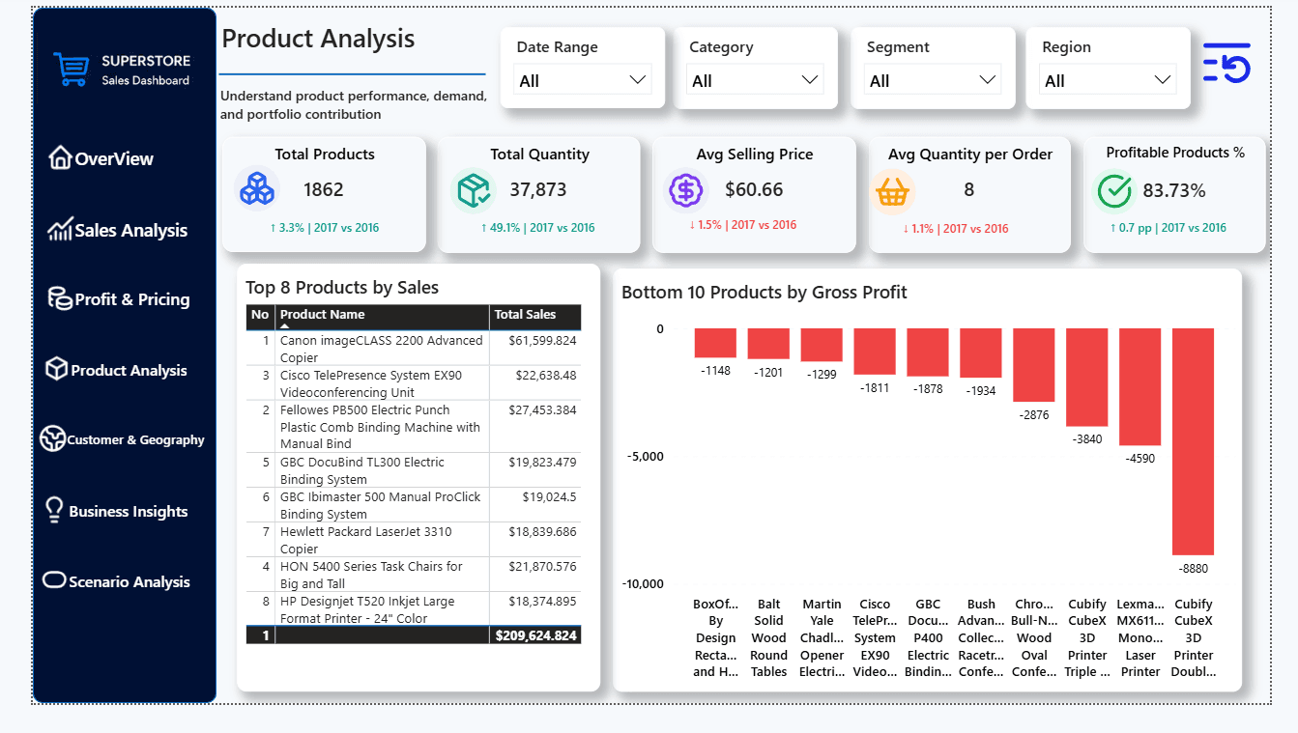Select the -1201 Balt Solid Wood bar
Viewport: 1298px width, 733px height.
[767, 344]
